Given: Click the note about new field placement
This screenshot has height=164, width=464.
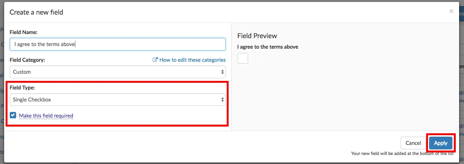Looking at the screenshot, I should 402,154.
